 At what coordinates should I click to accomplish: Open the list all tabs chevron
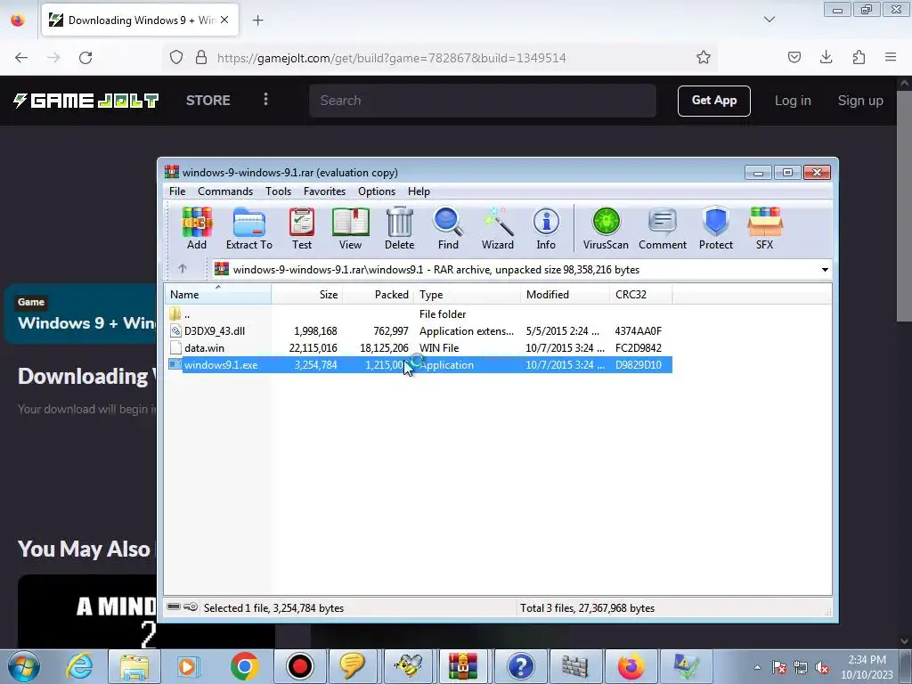click(769, 20)
